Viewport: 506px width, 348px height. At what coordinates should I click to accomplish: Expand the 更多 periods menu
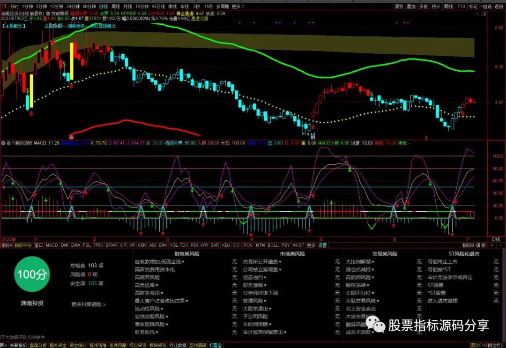[238, 7]
